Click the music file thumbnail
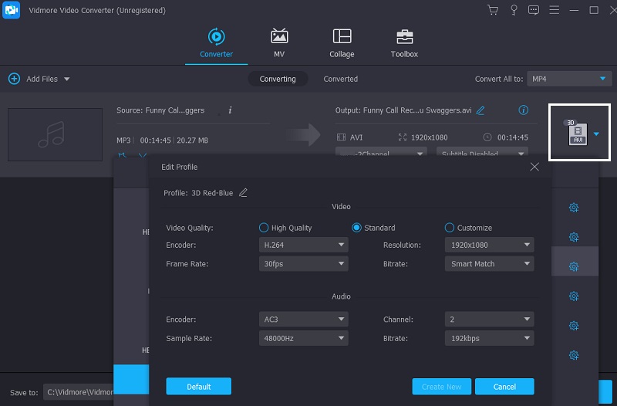 tap(55, 134)
